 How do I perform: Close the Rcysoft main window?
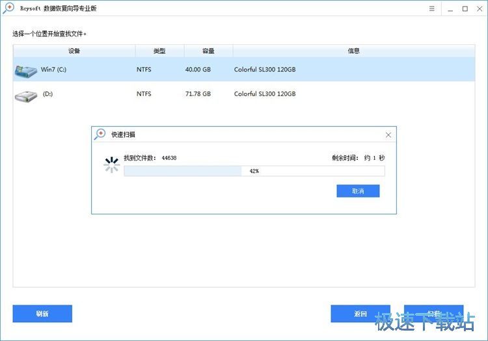click(x=480, y=8)
